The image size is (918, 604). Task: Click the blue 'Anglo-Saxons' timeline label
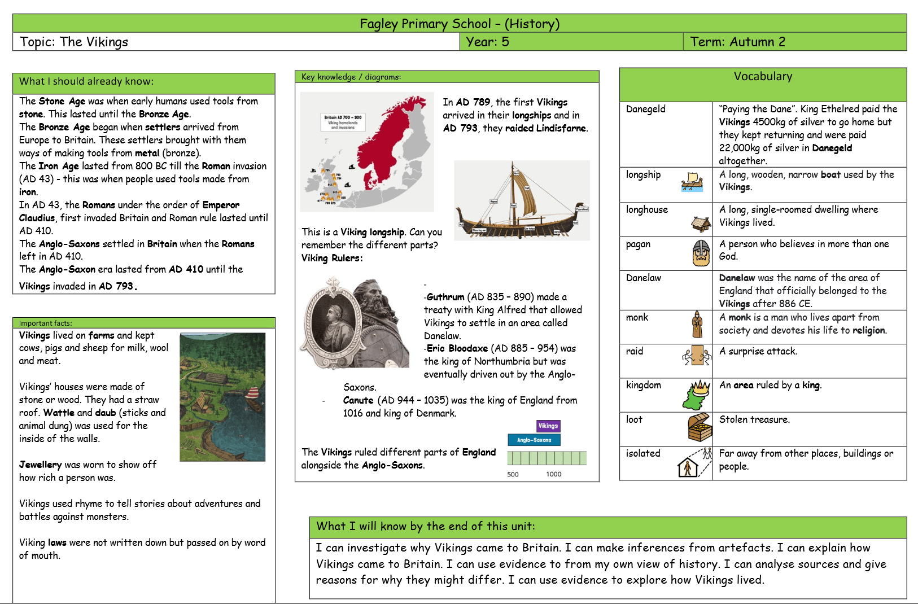click(x=534, y=440)
